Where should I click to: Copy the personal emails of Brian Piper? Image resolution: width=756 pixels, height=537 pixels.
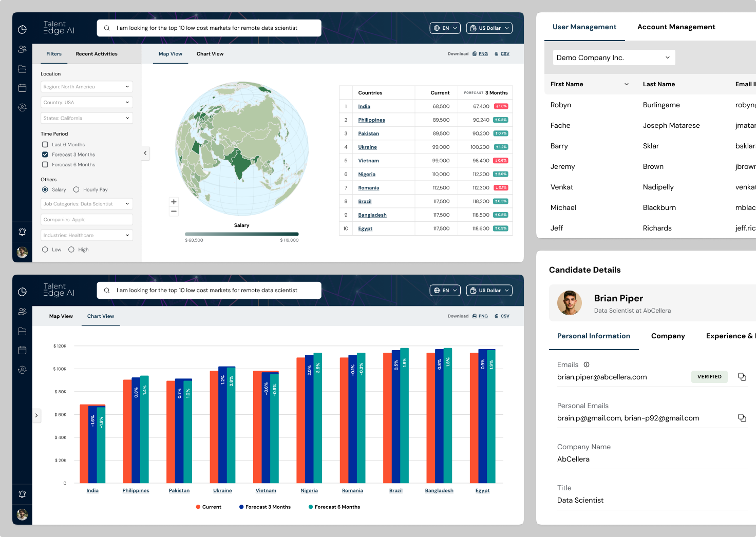(x=742, y=418)
